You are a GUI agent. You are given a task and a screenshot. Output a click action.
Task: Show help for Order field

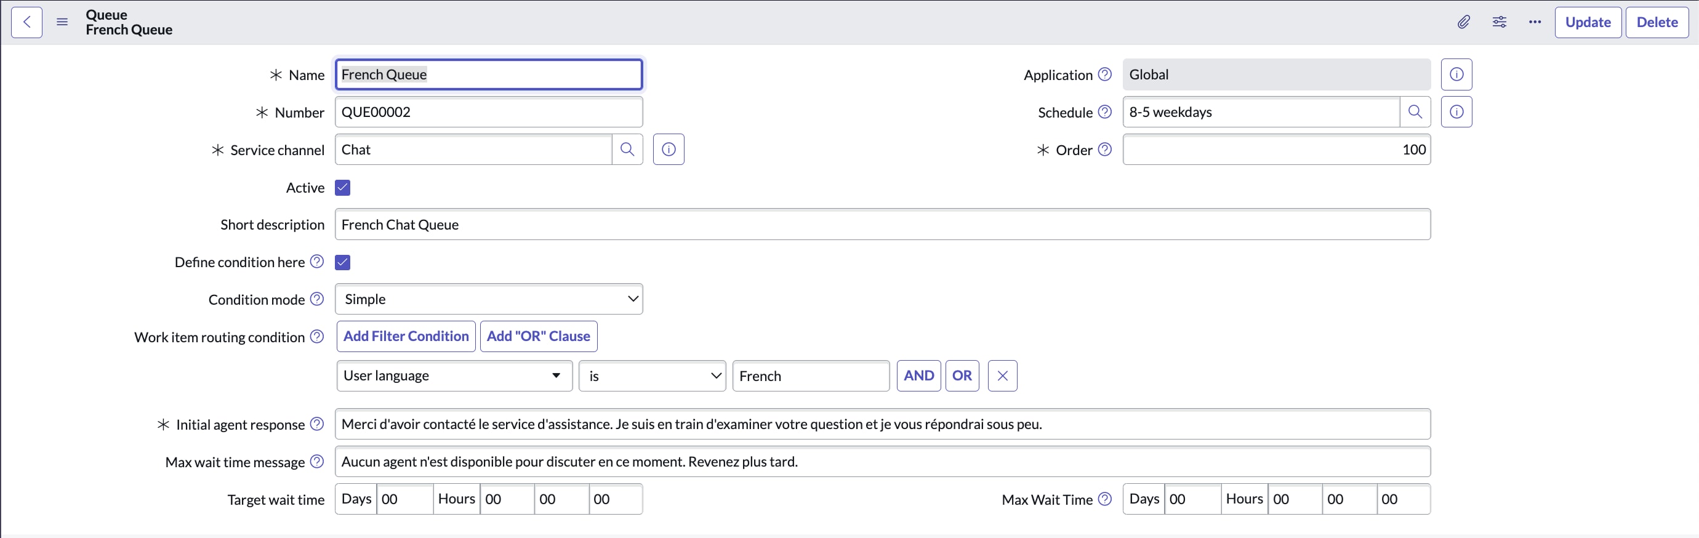[1105, 150]
